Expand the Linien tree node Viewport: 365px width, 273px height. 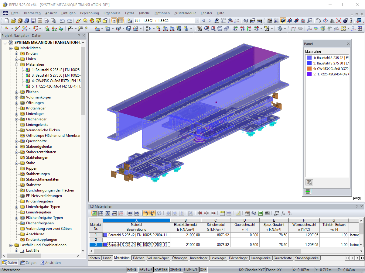pos(17,59)
